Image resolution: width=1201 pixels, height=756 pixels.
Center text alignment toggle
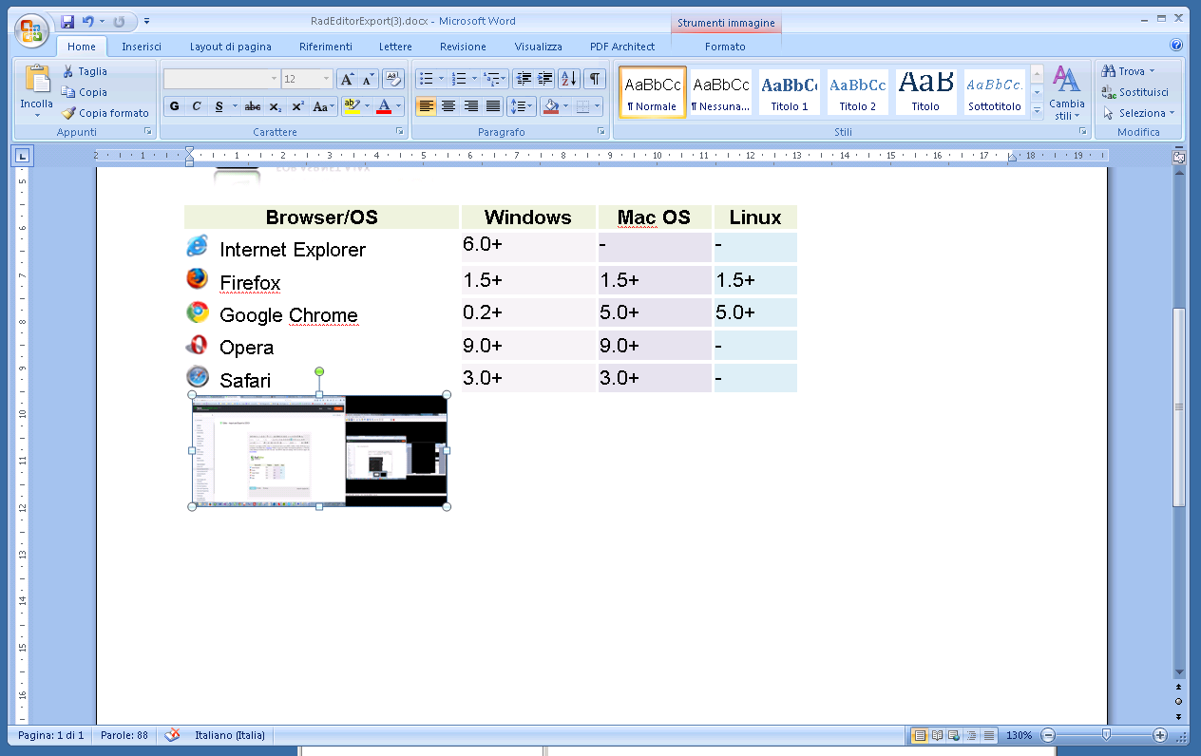448,106
